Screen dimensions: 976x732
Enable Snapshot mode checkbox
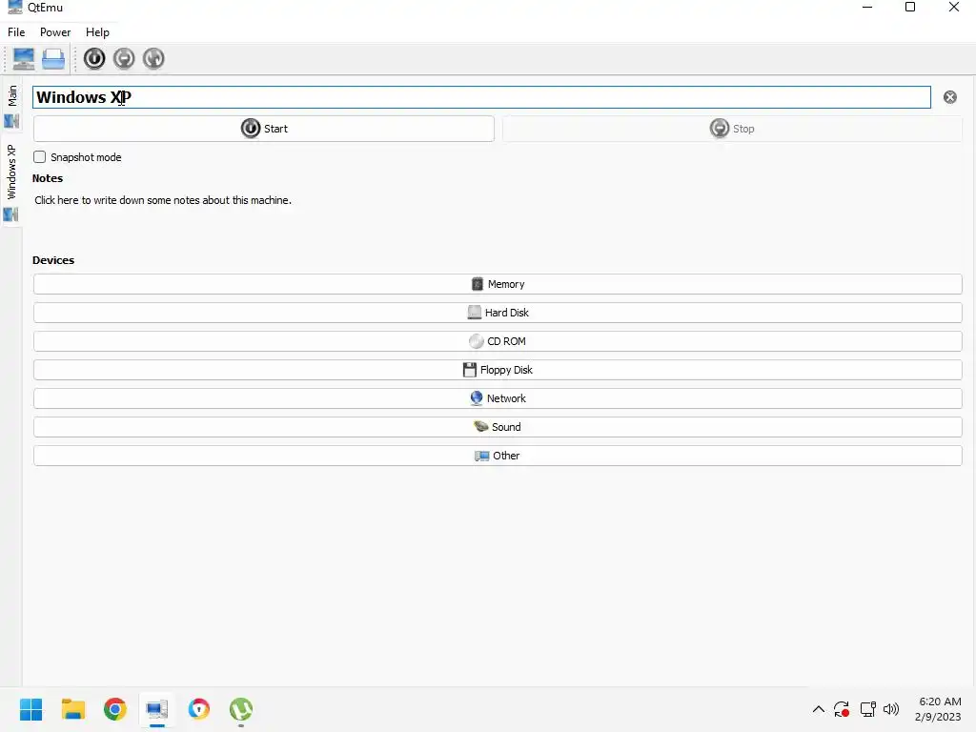[x=40, y=157]
